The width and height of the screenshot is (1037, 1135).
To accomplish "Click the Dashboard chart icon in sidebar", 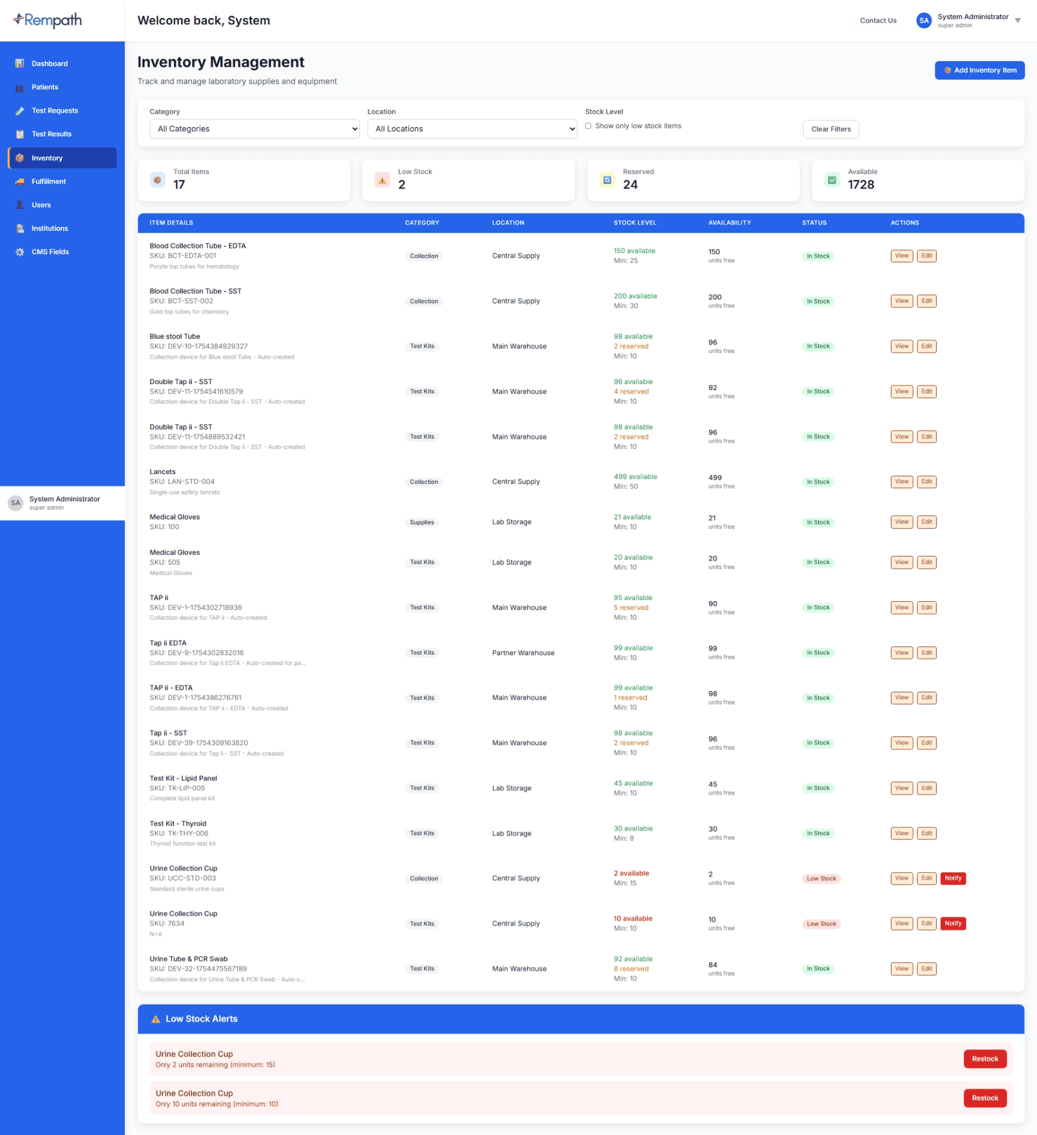I will pyautogui.click(x=20, y=64).
